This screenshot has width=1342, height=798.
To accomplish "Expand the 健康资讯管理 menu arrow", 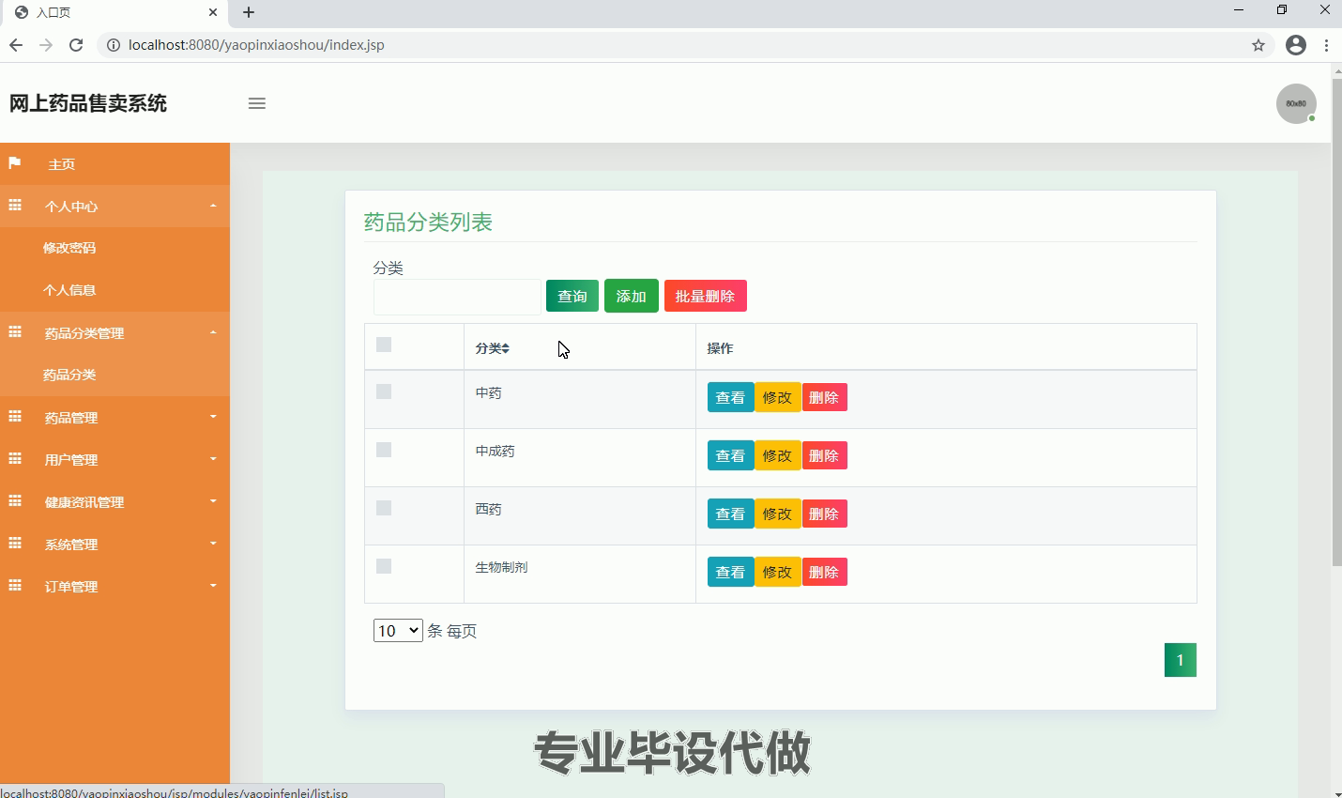I will (213, 501).
